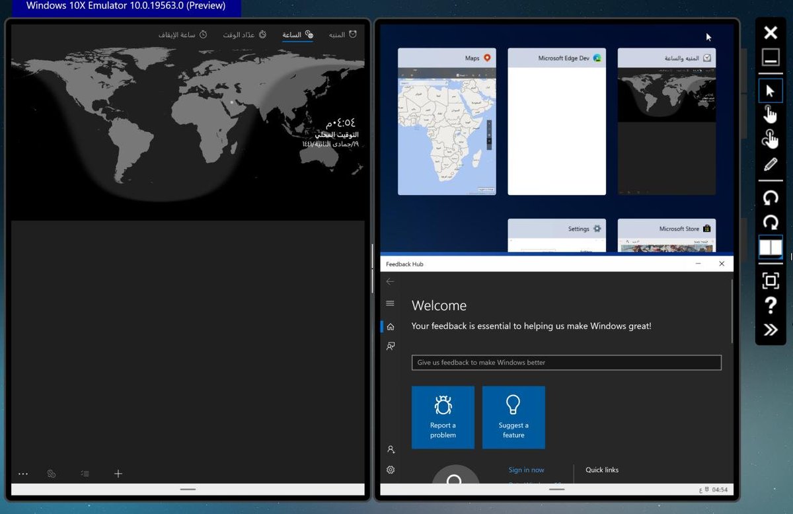Click the fit-to-screen toolbar icon

point(771,281)
